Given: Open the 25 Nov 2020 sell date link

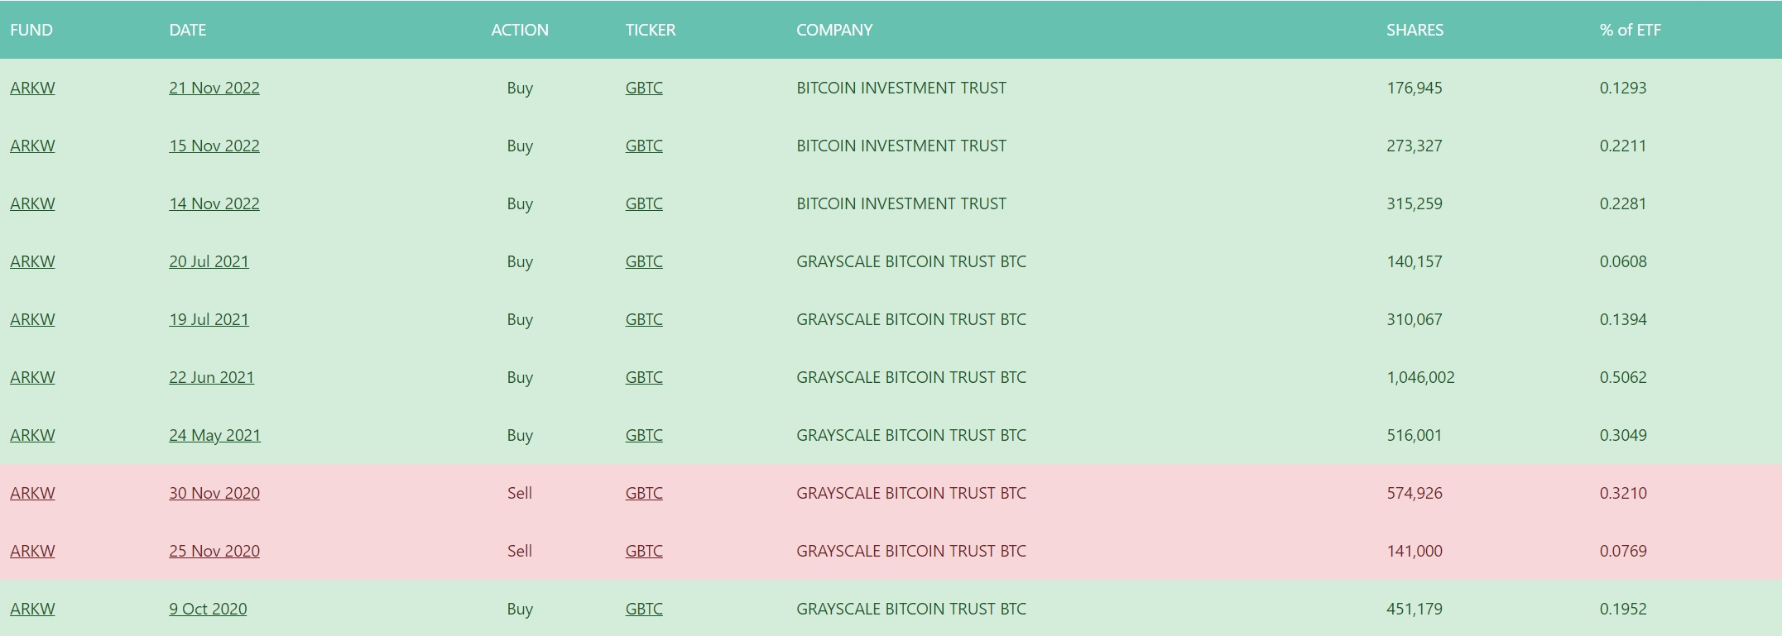Looking at the screenshot, I should click(214, 551).
